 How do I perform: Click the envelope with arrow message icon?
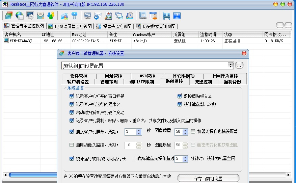point(98,16)
